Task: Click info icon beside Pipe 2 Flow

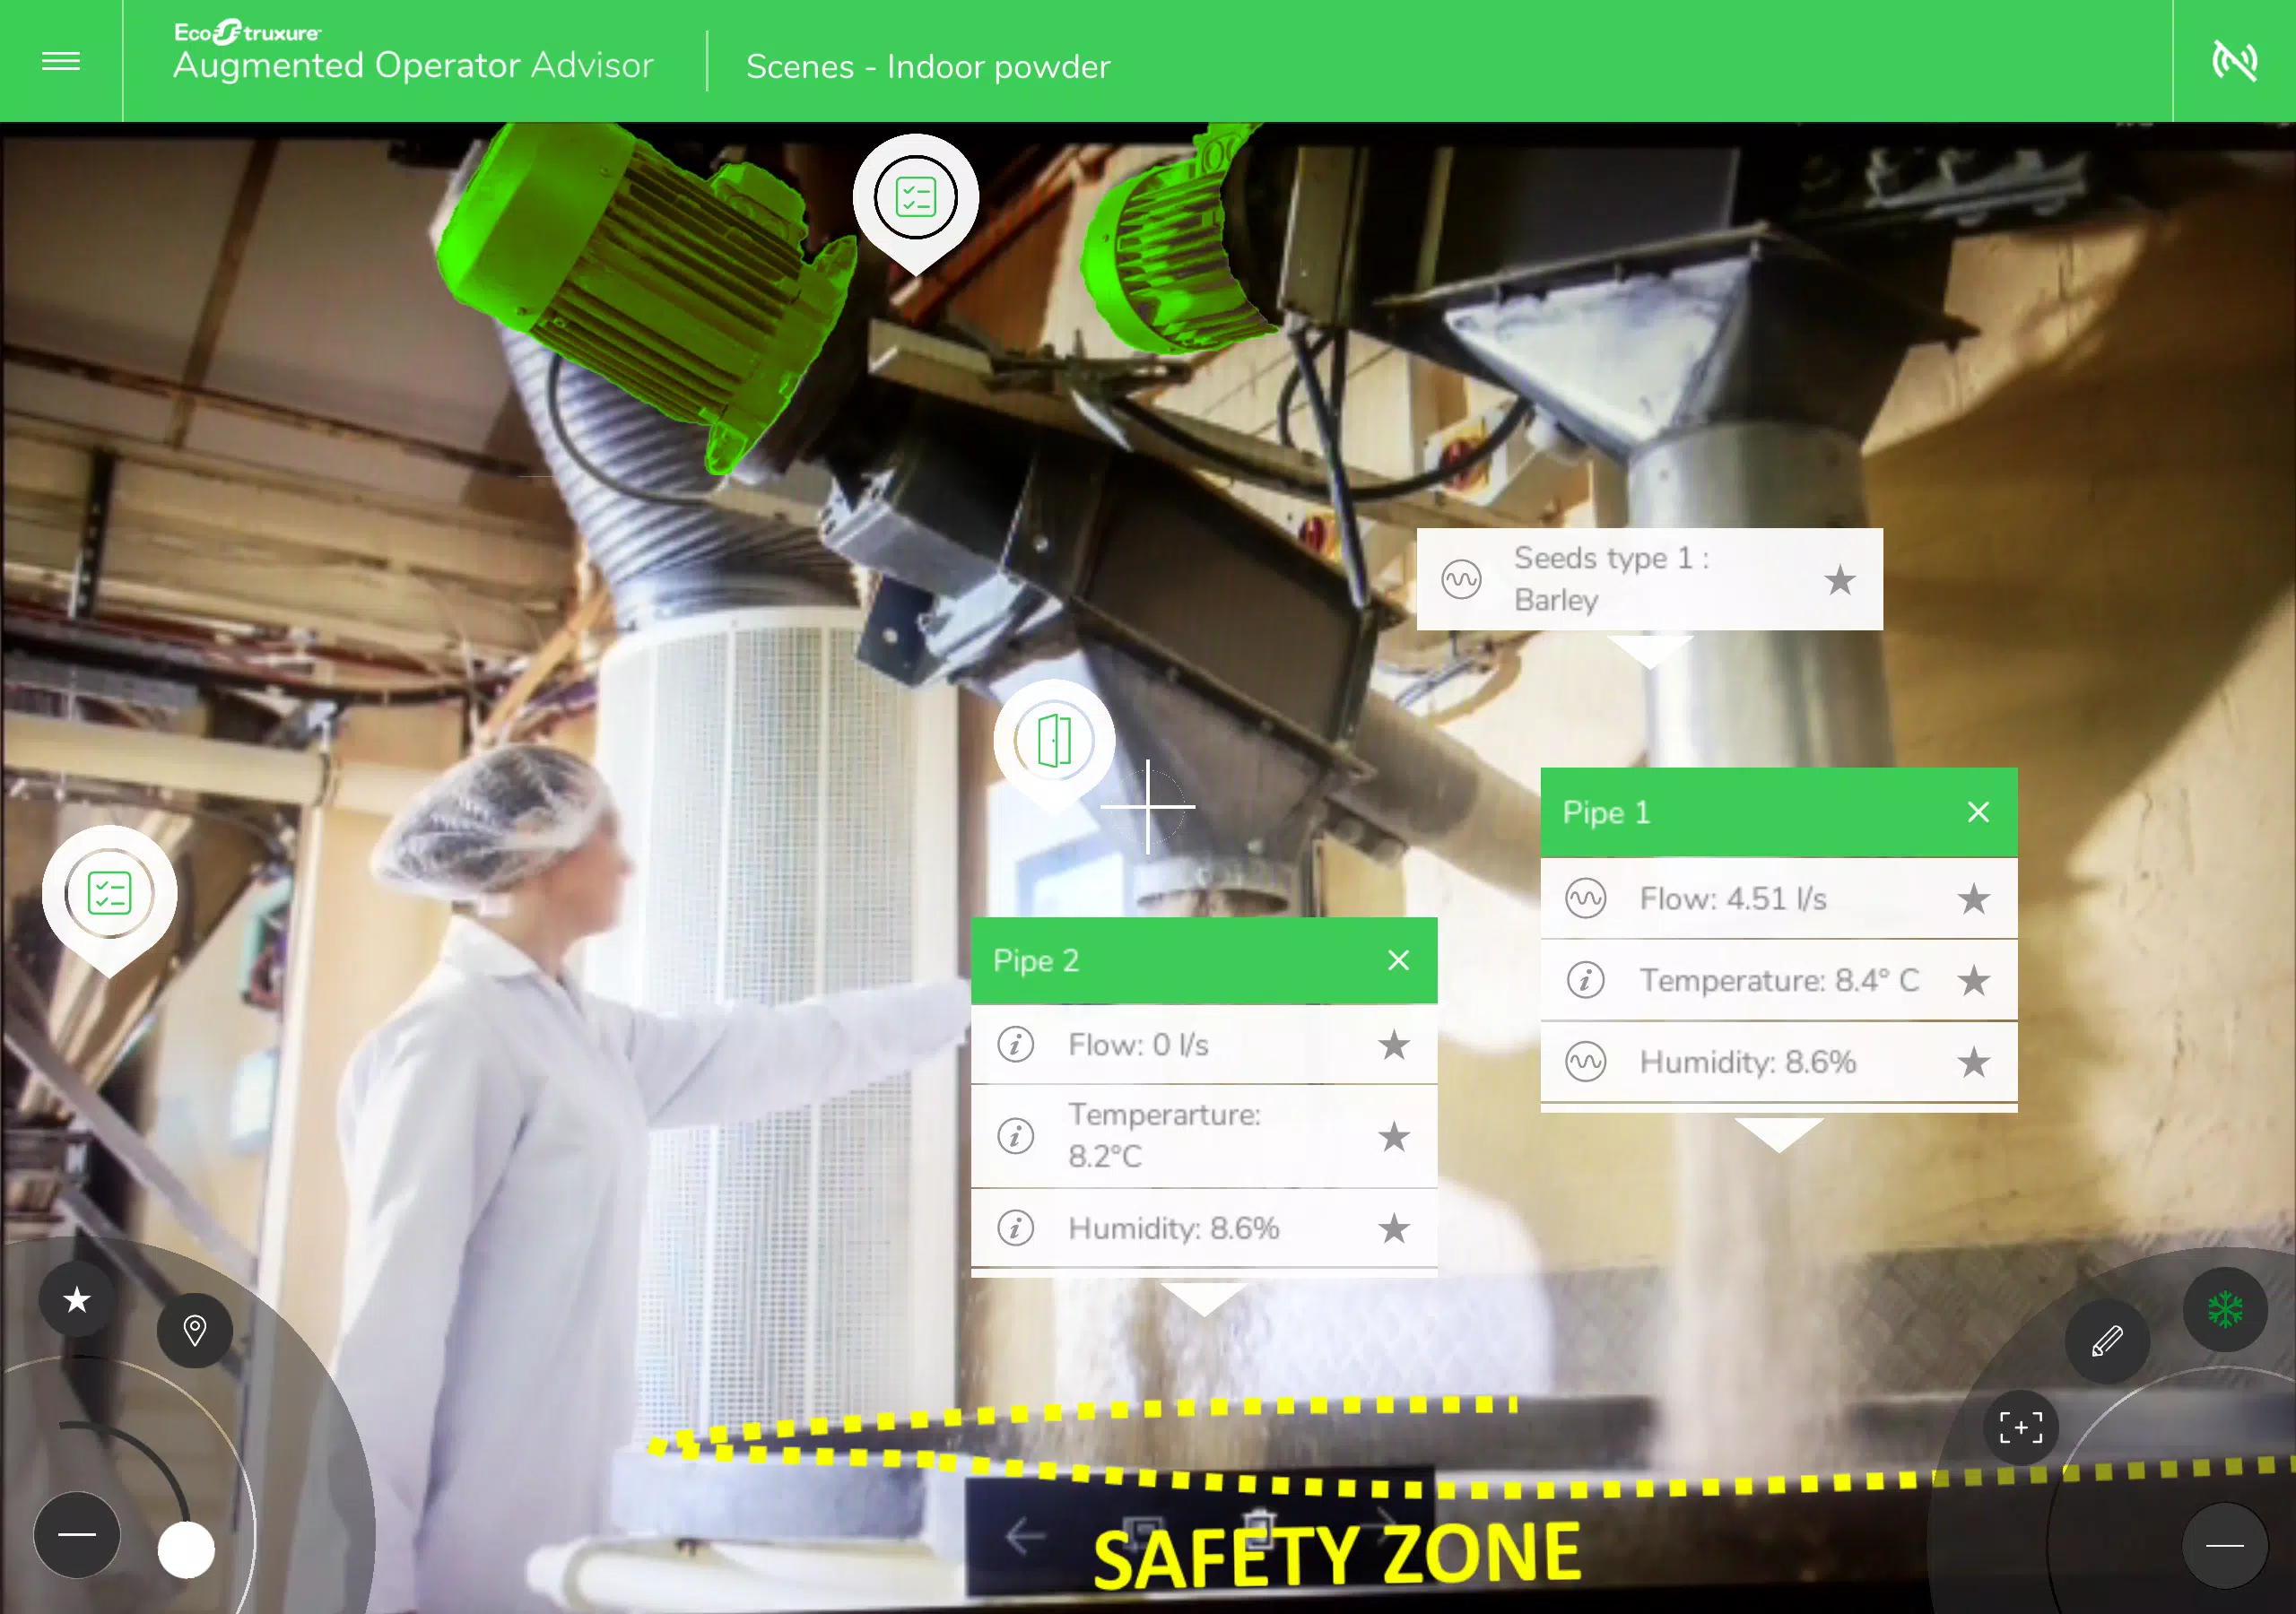Action: (1015, 1045)
